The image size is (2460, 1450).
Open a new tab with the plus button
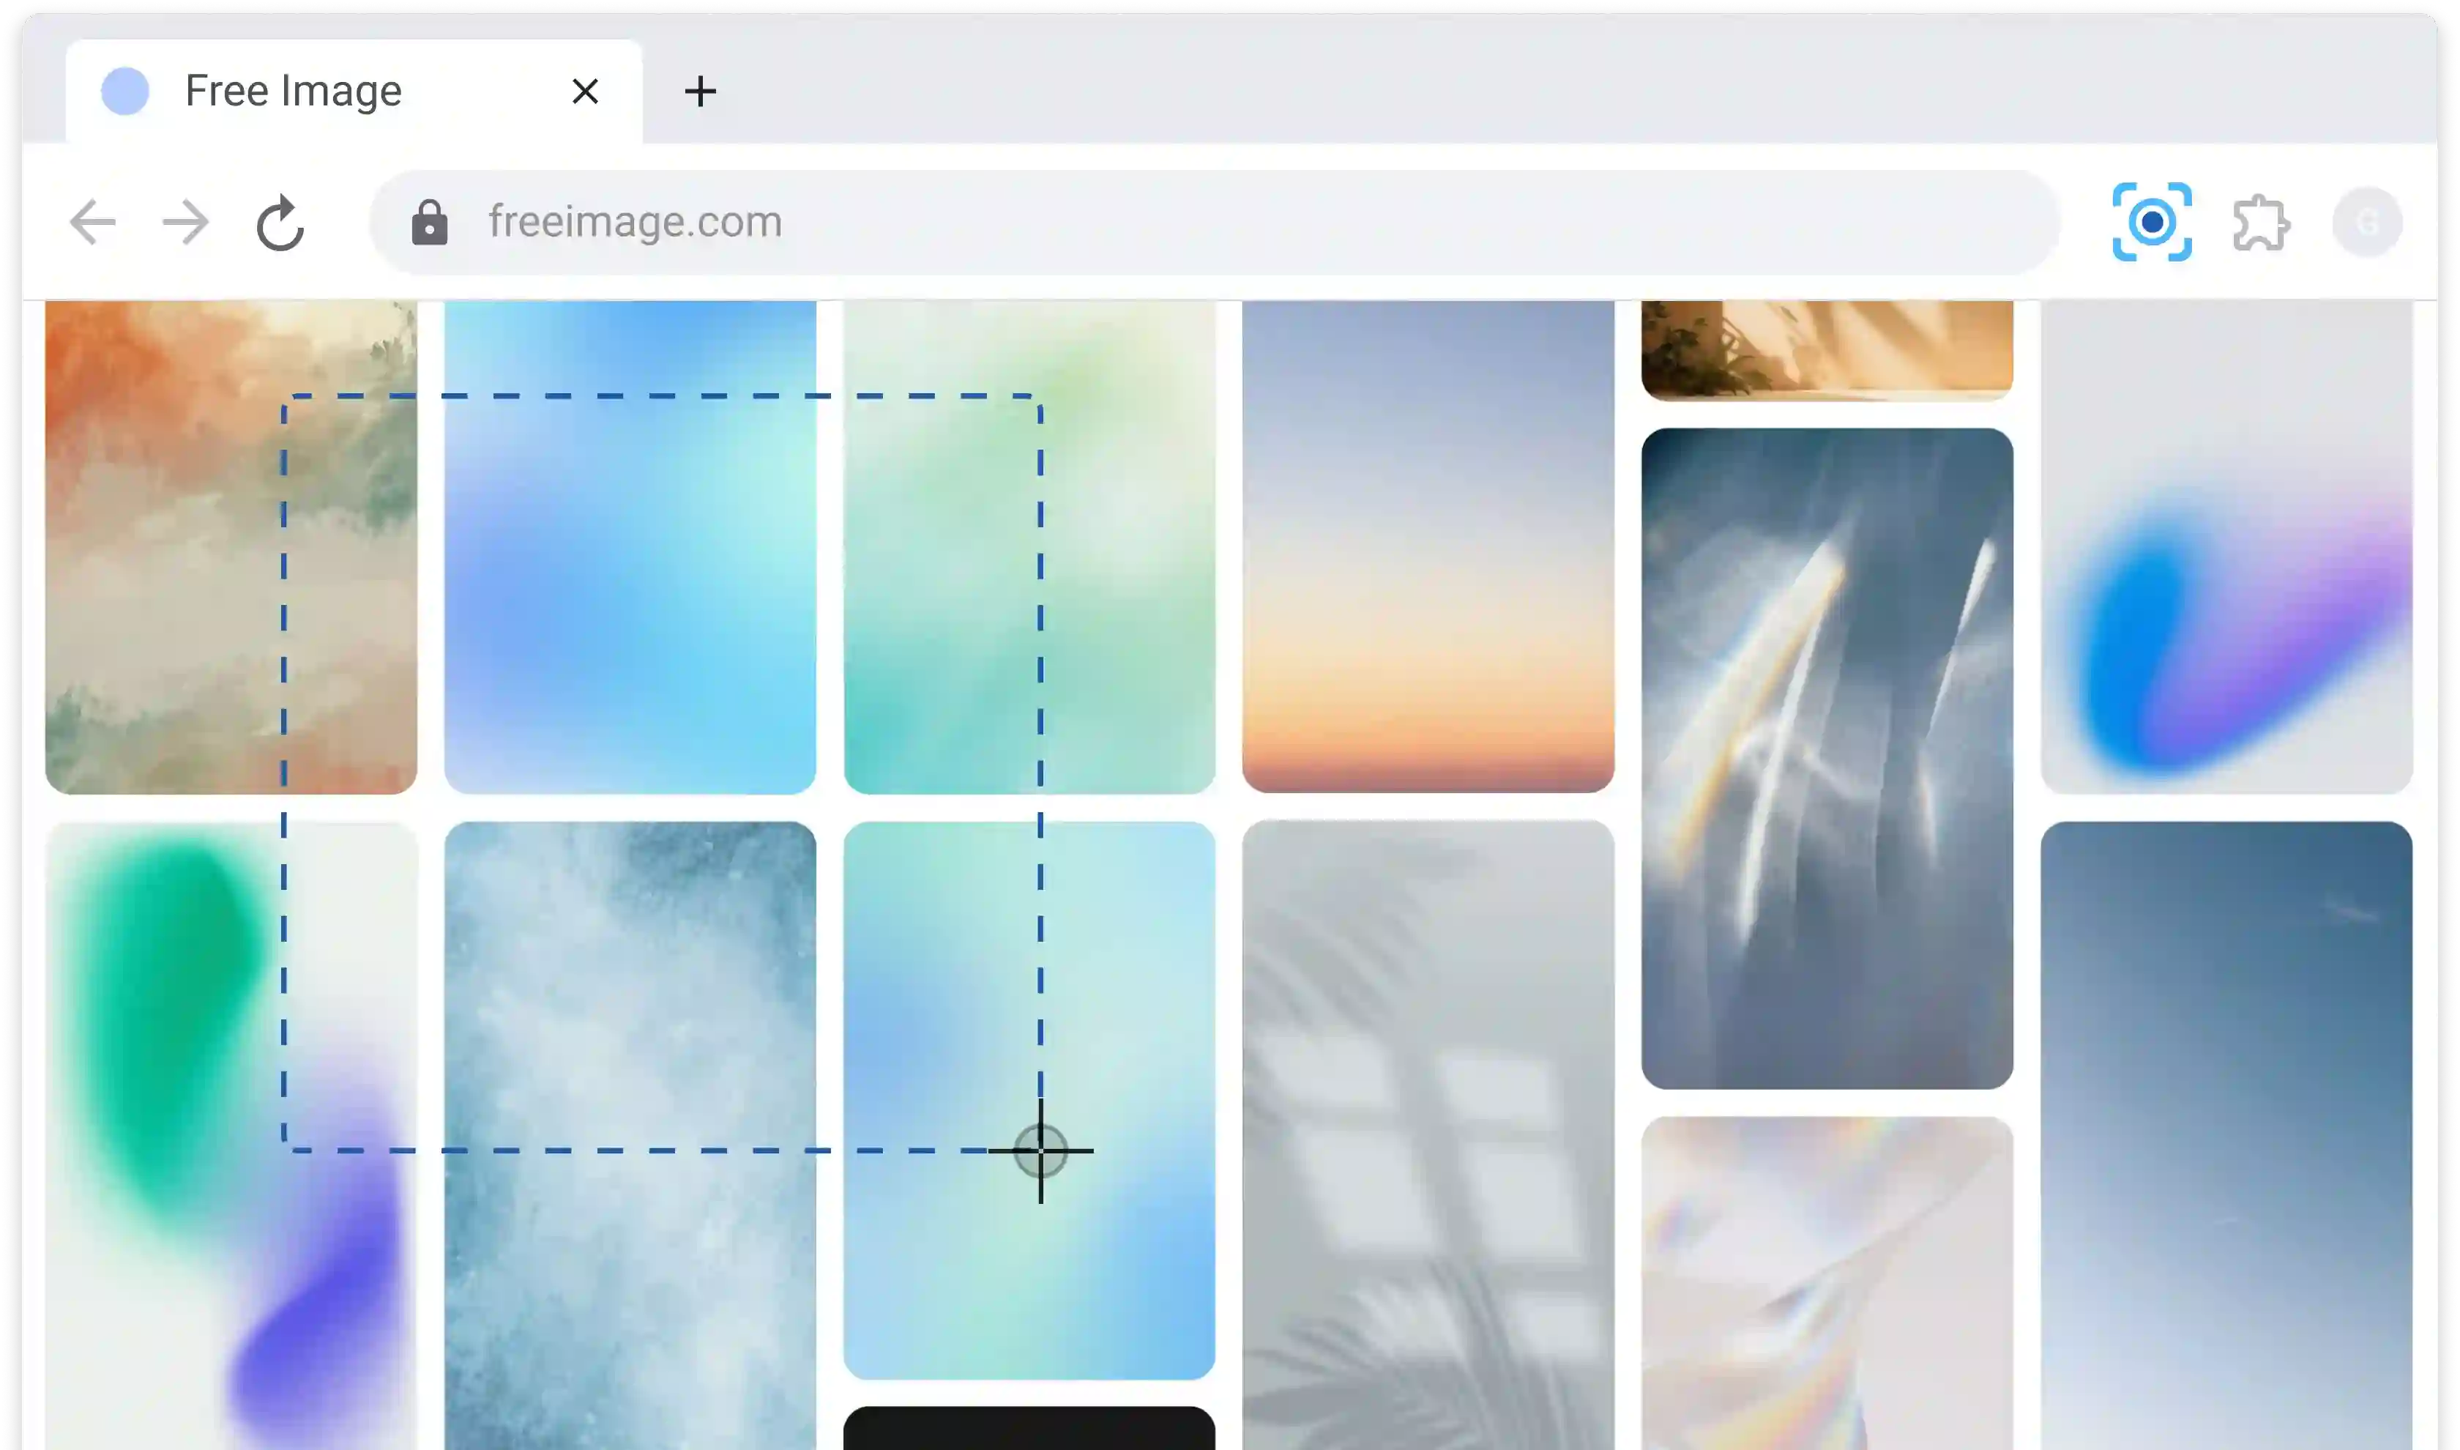click(x=700, y=91)
